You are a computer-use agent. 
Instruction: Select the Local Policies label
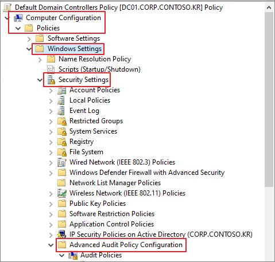90,100
